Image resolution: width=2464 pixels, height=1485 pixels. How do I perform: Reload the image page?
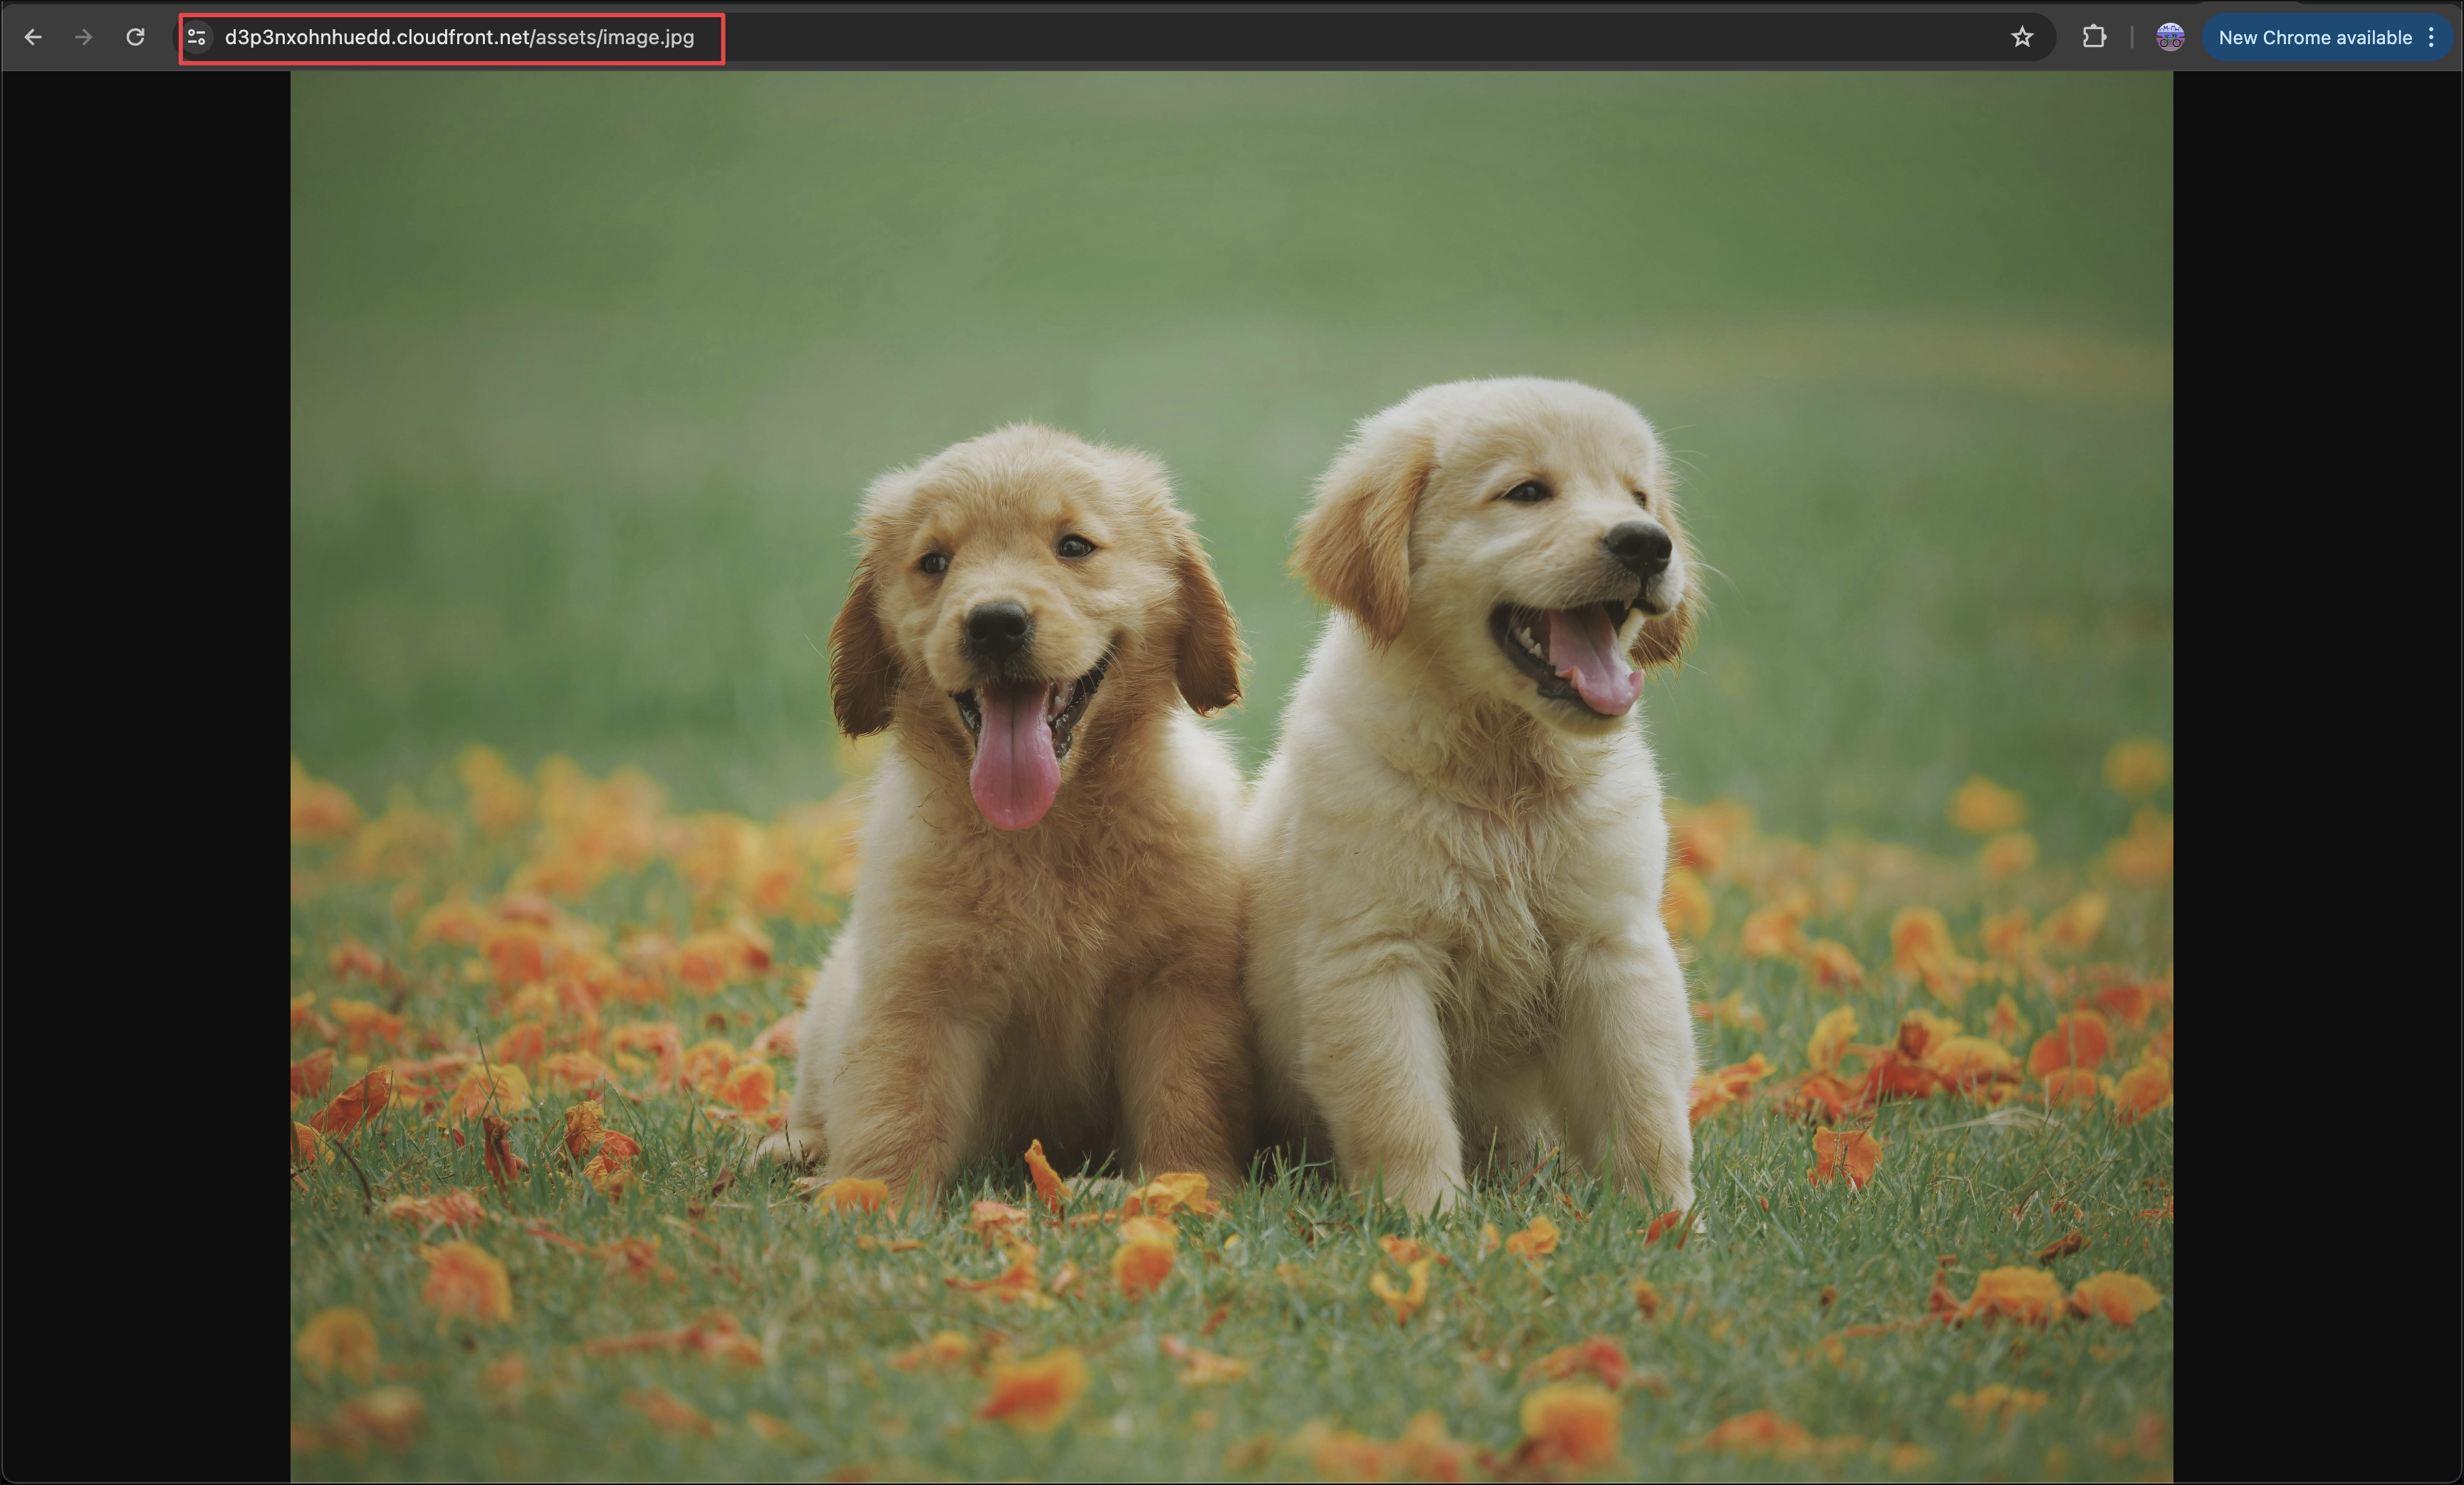135,37
